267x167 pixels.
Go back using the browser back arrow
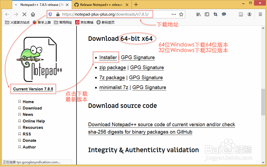[x=7, y=14]
